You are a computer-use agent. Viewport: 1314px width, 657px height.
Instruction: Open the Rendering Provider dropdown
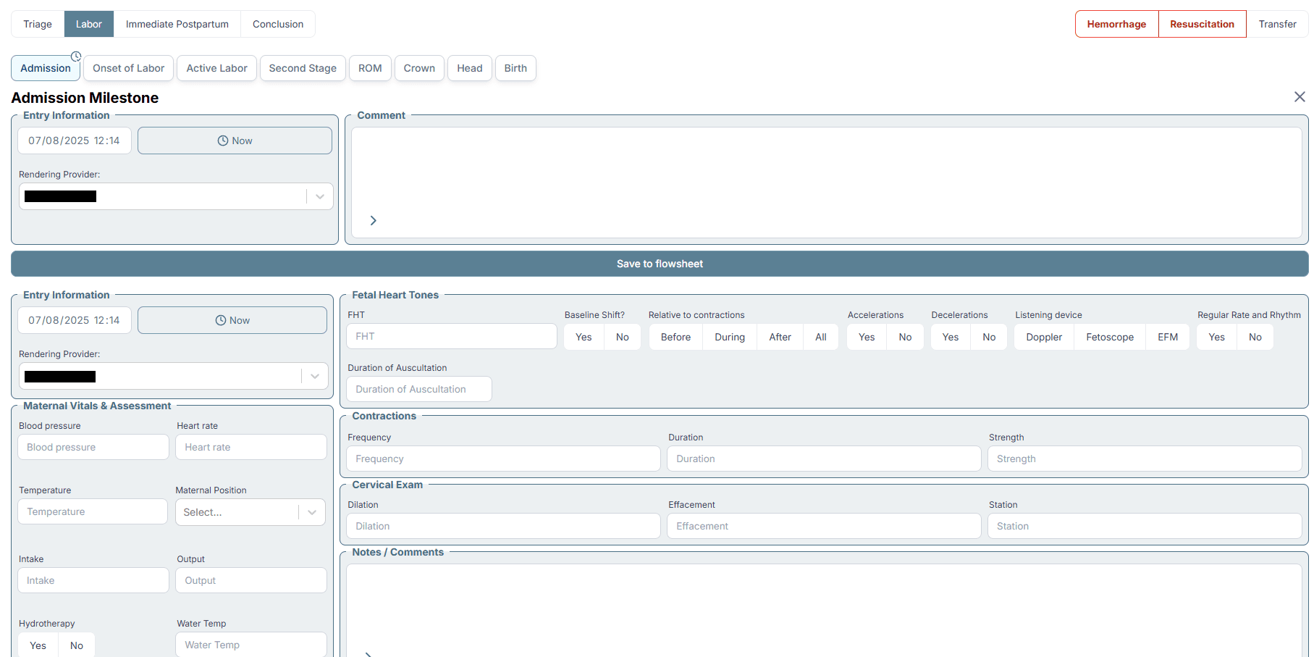[x=319, y=196]
